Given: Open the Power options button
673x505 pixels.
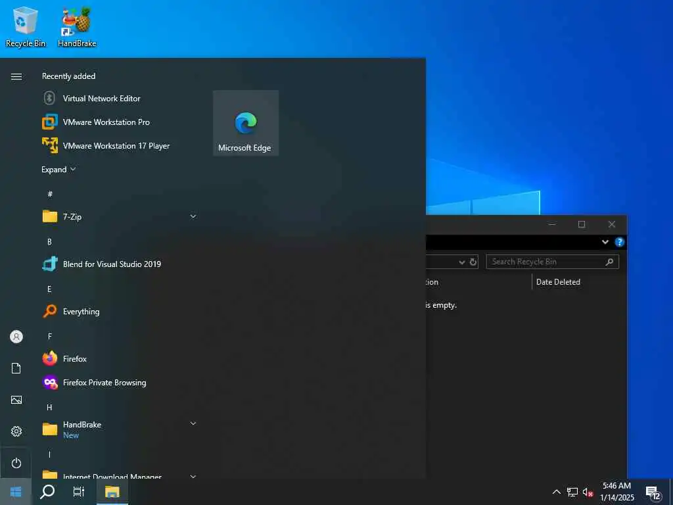Looking at the screenshot, I should pyautogui.click(x=16, y=463).
